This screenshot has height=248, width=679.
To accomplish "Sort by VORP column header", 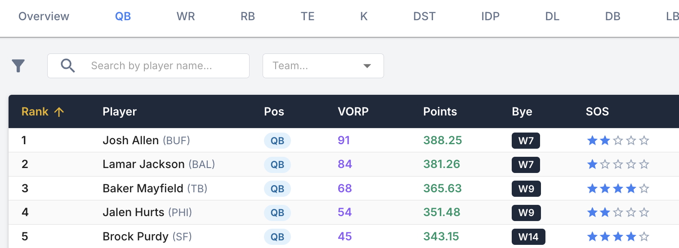I will click(353, 112).
